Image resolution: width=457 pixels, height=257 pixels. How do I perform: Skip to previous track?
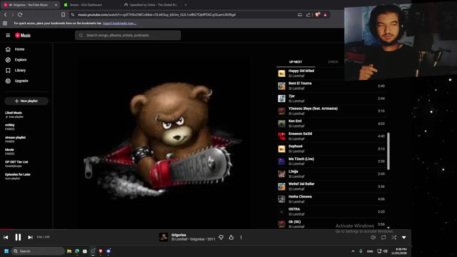point(6,237)
